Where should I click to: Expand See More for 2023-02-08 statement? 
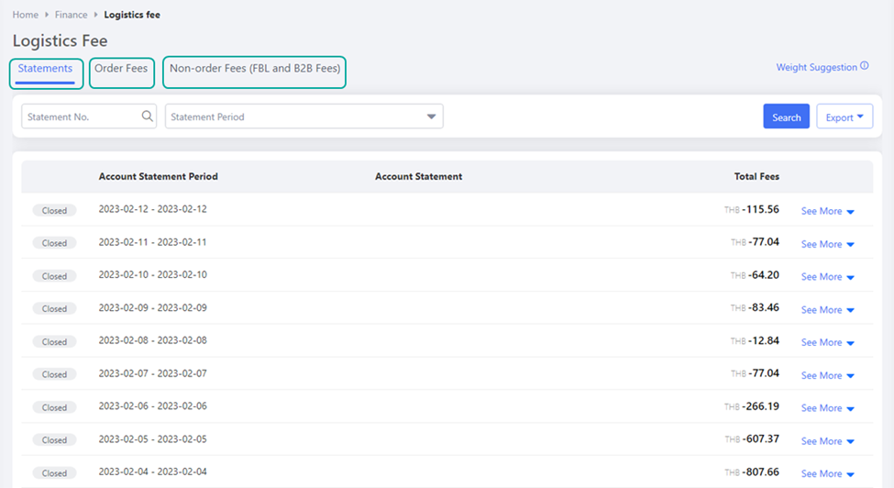(827, 342)
